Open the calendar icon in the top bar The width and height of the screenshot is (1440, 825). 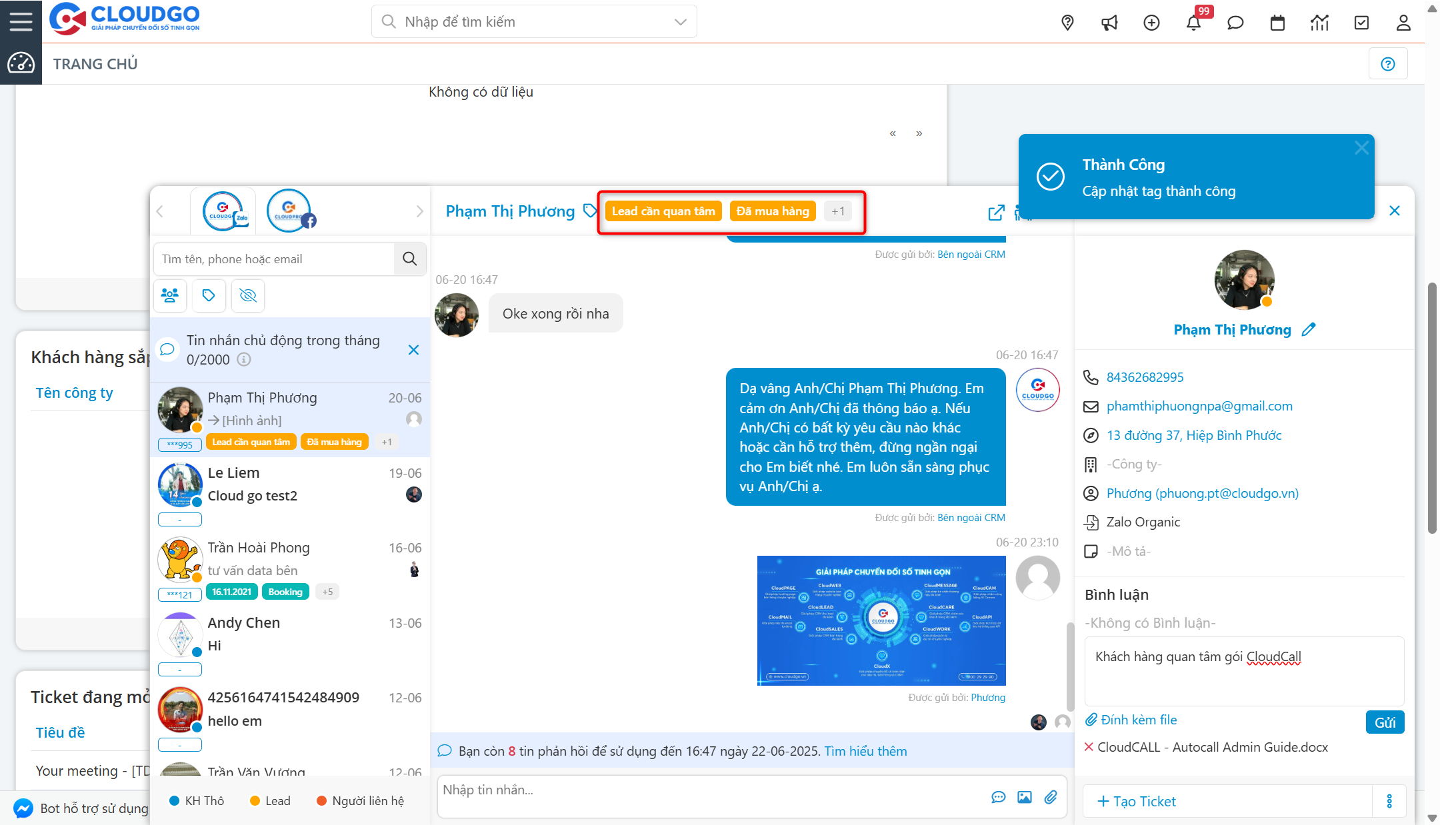[1277, 22]
